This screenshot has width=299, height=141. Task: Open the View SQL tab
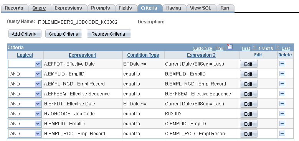coord(201,8)
